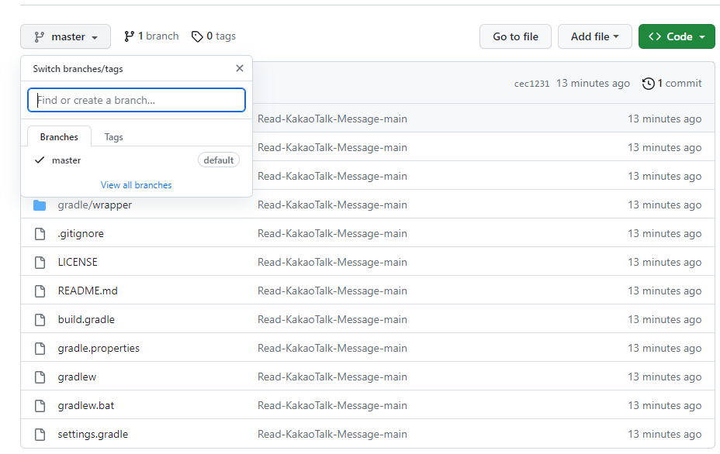
Task: Click the branch icon inside master button
Action: click(x=40, y=36)
